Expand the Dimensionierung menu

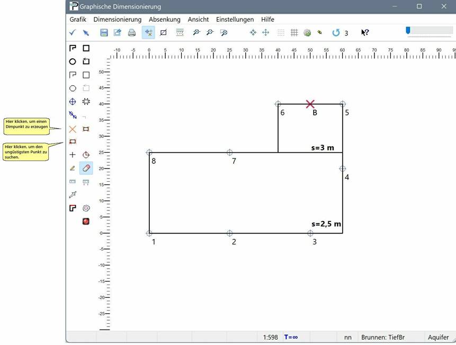pyautogui.click(x=117, y=20)
